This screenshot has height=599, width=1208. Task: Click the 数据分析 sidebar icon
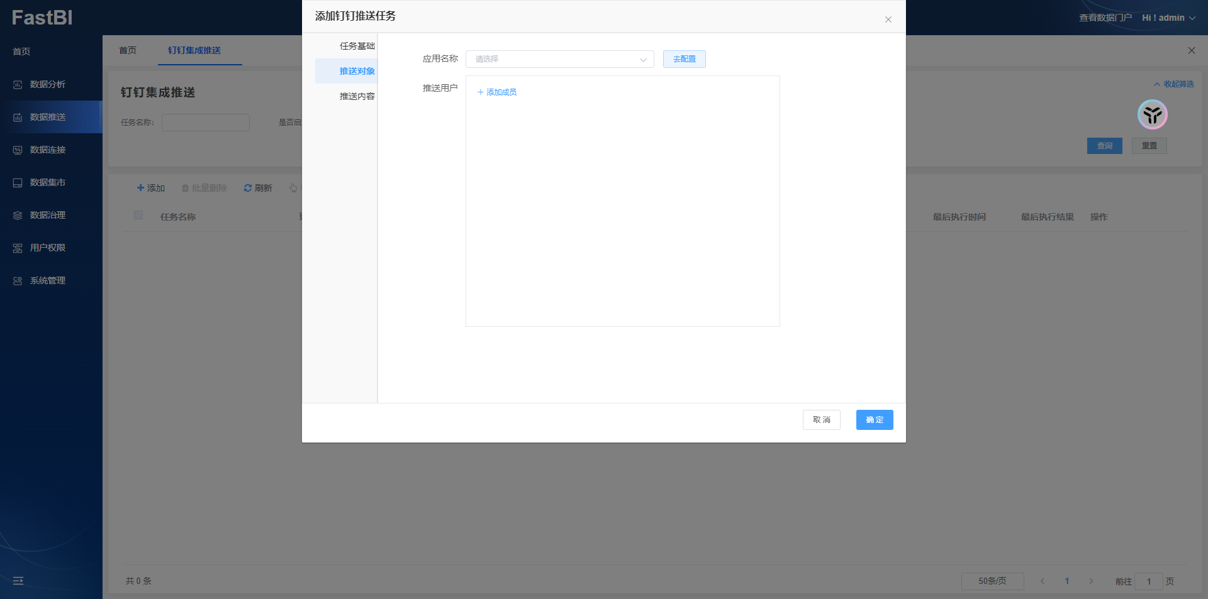pyautogui.click(x=18, y=85)
